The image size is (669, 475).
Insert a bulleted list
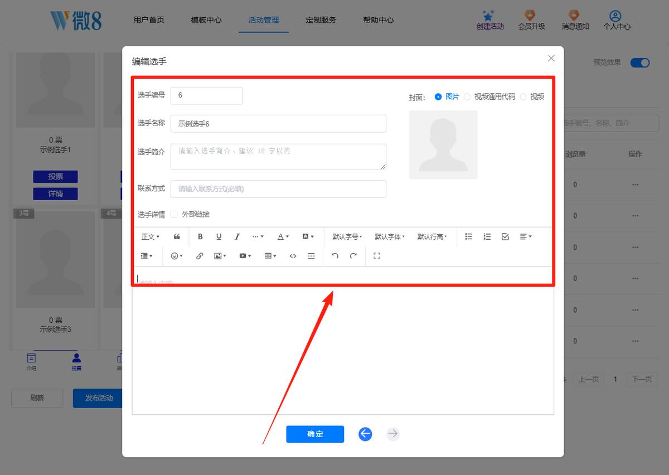[468, 237]
